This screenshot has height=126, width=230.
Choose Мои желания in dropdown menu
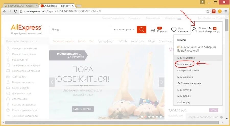coord(185,77)
